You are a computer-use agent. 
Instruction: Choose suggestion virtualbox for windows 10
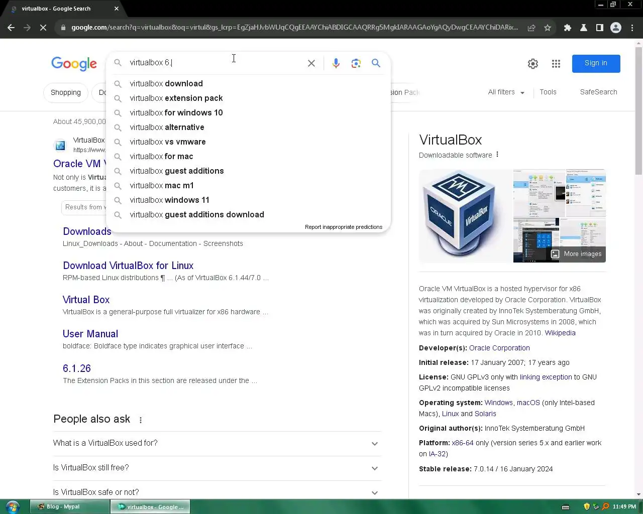coord(248,113)
